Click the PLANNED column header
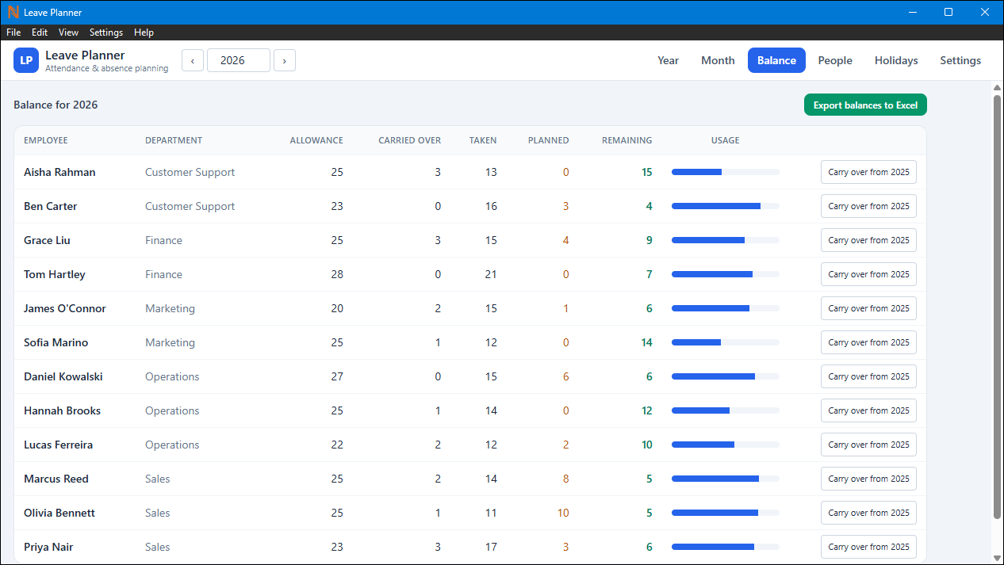 (x=549, y=140)
